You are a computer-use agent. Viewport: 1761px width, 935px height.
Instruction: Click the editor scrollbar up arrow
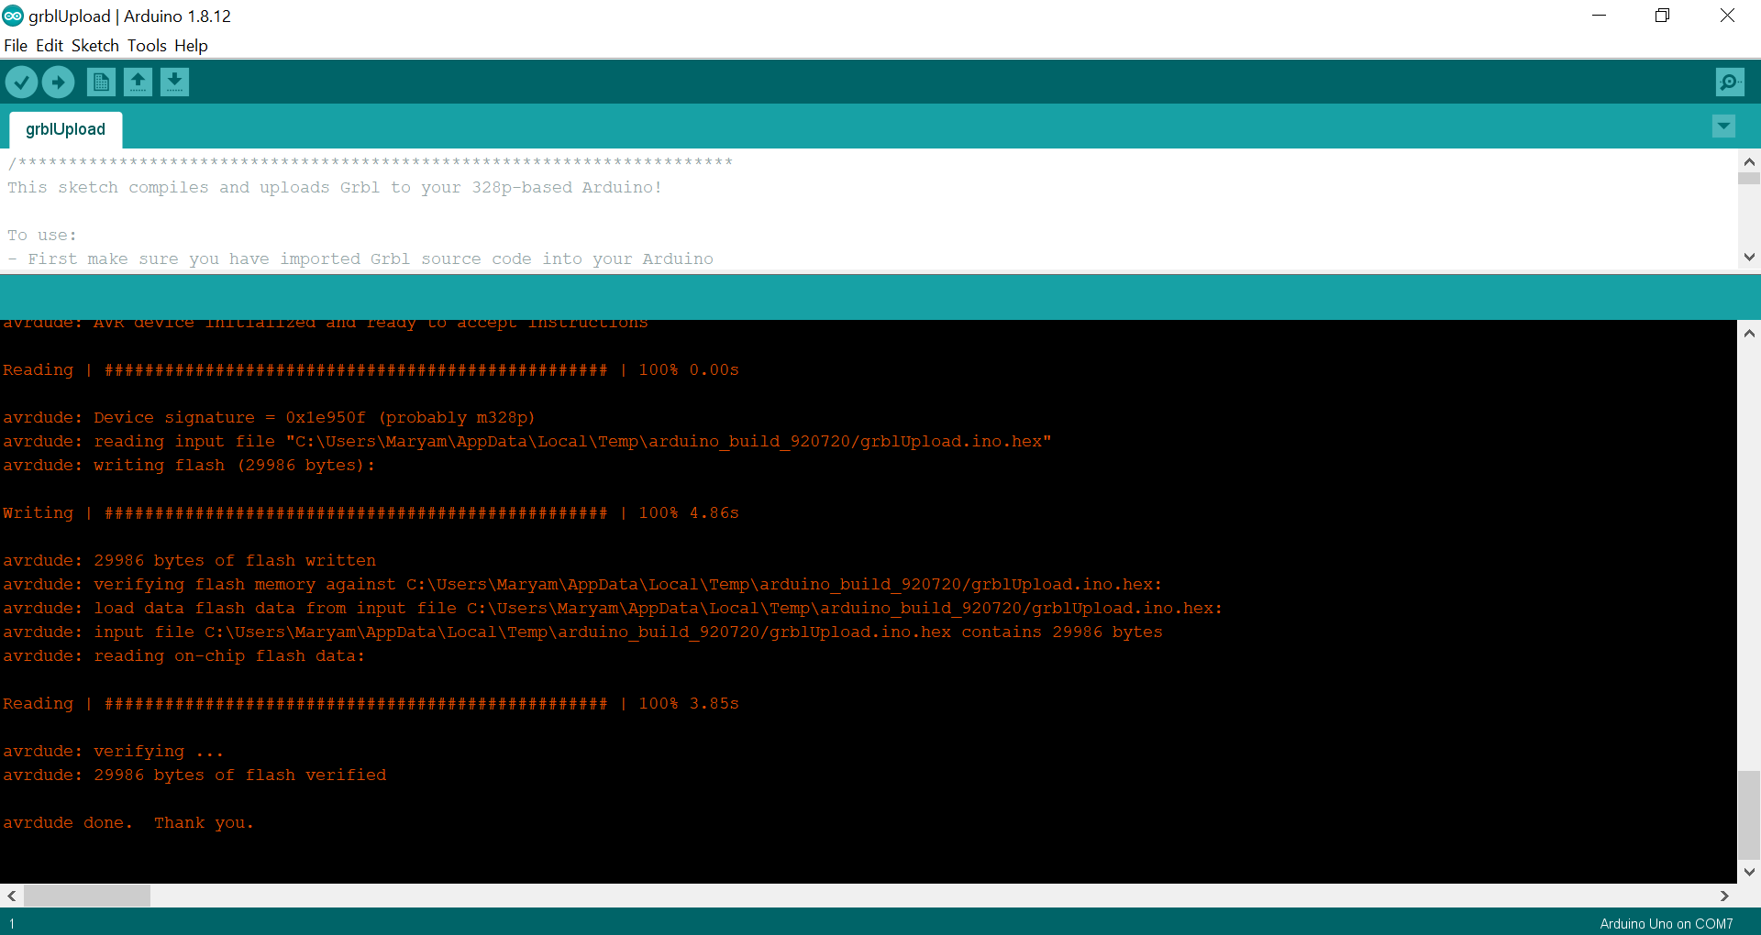click(x=1749, y=161)
